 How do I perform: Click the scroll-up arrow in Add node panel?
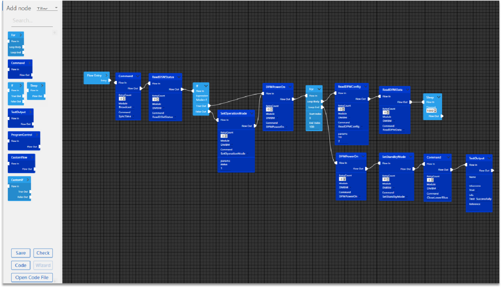point(55,32)
